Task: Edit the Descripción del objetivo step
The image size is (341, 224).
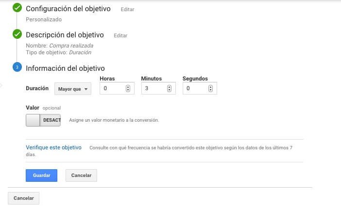Action: tap(120, 35)
